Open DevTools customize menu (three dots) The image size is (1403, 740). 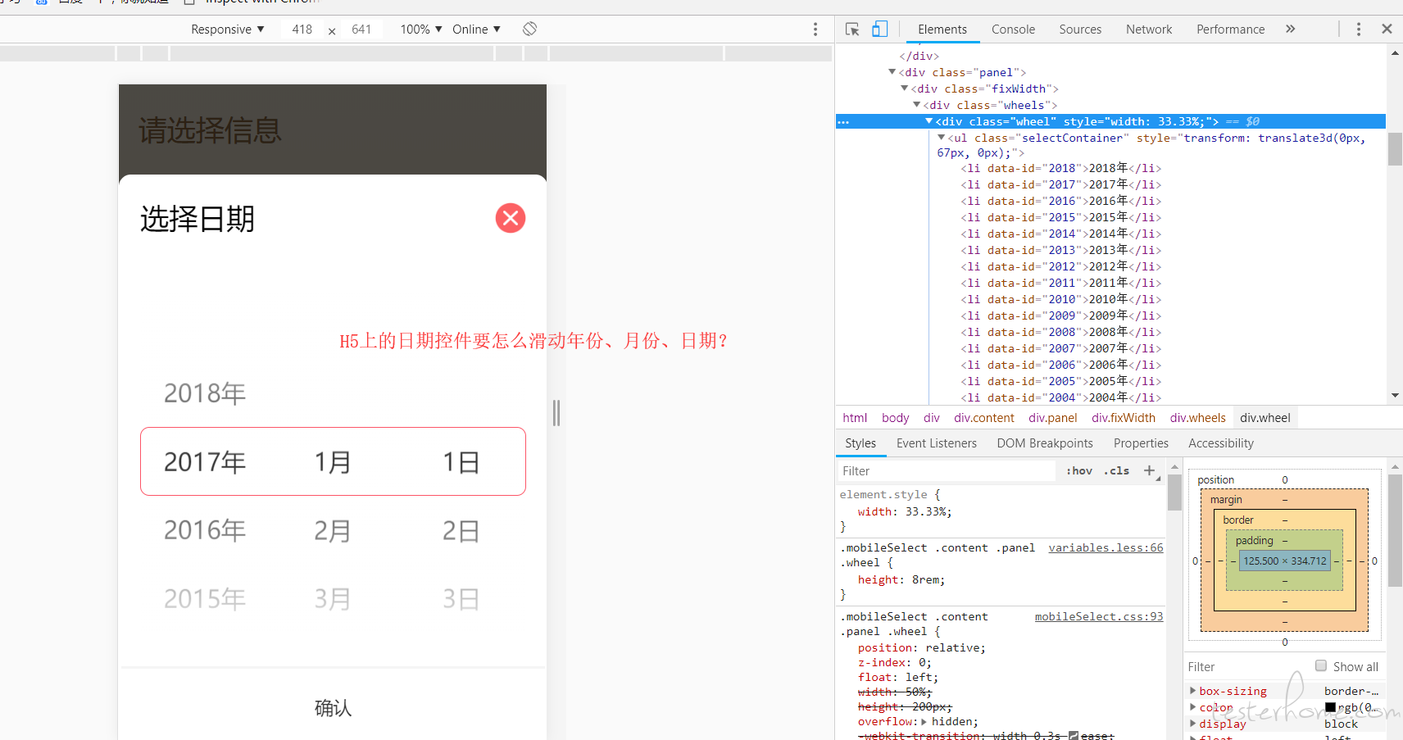1359,29
